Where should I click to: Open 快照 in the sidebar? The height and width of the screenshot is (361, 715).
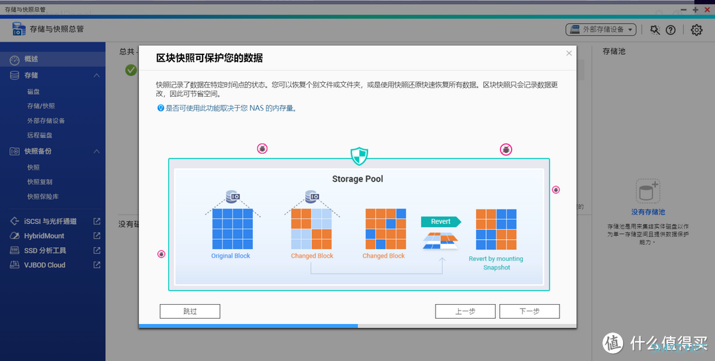pos(33,168)
